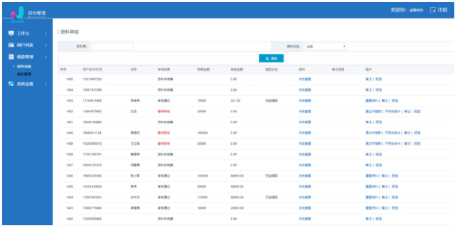Open 点击查看 link for row 1490
This screenshot has height=232, width=458.
[305, 133]
